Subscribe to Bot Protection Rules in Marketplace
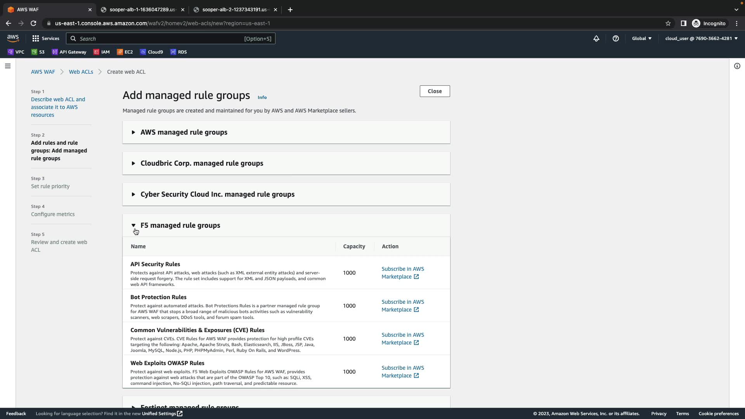 (402, 306)
